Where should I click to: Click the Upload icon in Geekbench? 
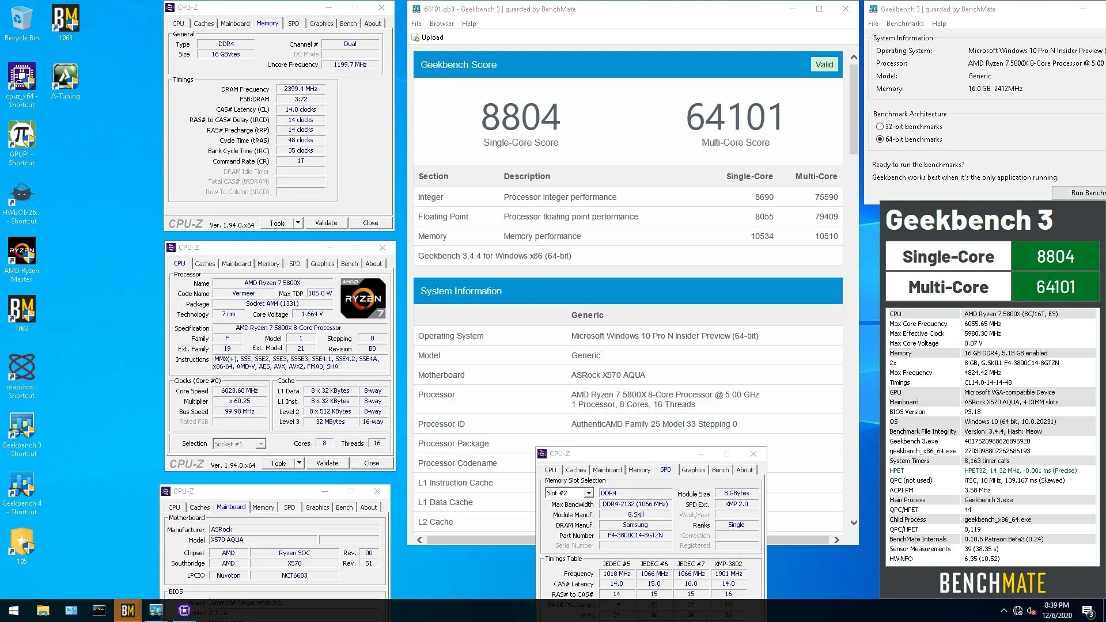(415, 37)
